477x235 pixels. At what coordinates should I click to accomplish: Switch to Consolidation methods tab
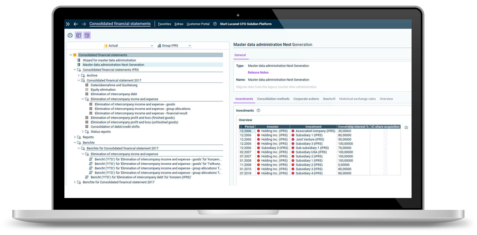273,99
